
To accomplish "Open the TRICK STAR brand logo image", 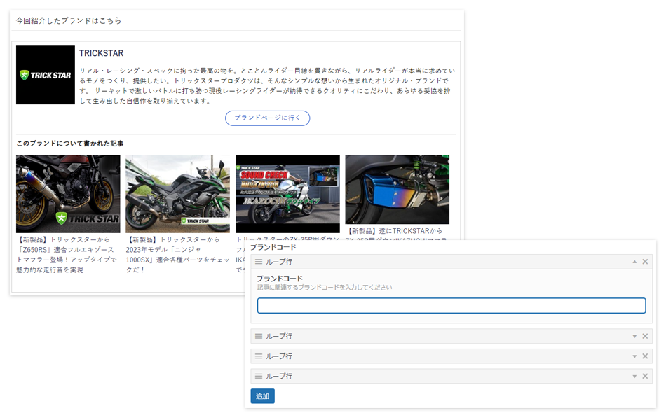I will pos(46,75).
